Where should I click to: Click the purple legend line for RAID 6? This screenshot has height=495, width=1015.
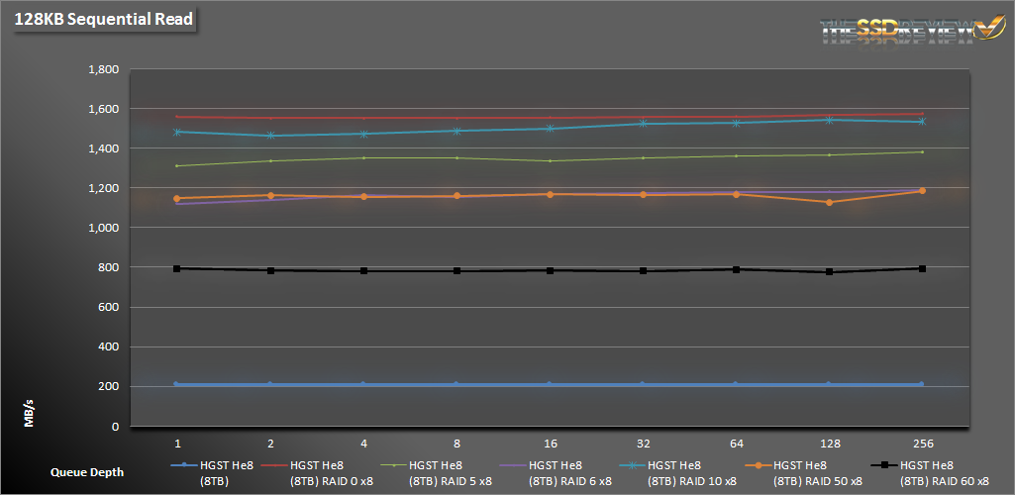[x=513, y=464]
